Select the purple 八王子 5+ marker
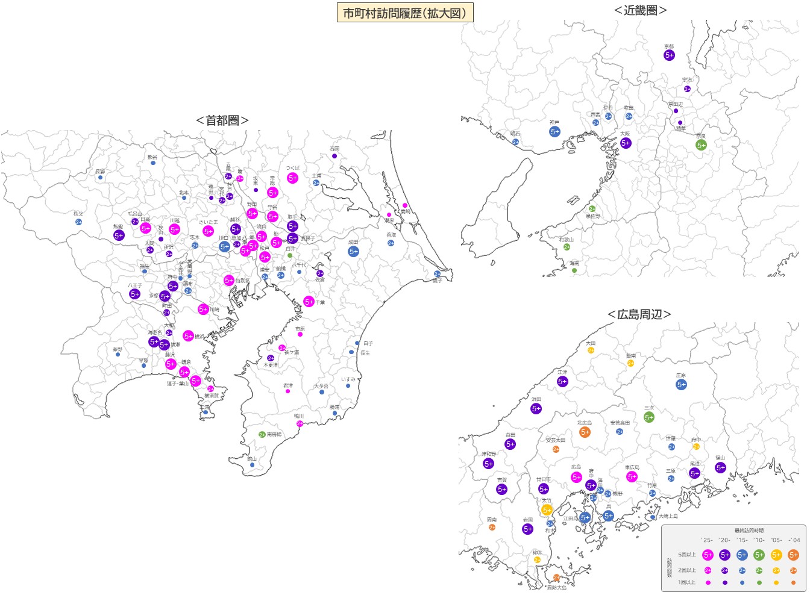Screen dimensions: 810x607 [135, 294]
